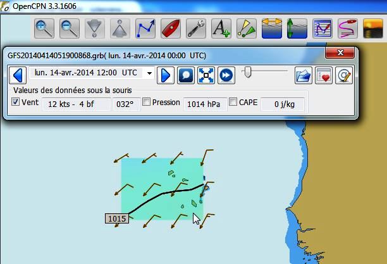Click the Zoom Out magnifier tool

click(x=70, y=28)
